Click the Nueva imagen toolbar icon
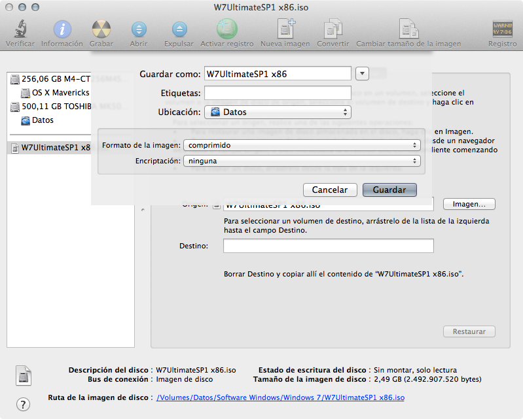 285,29
